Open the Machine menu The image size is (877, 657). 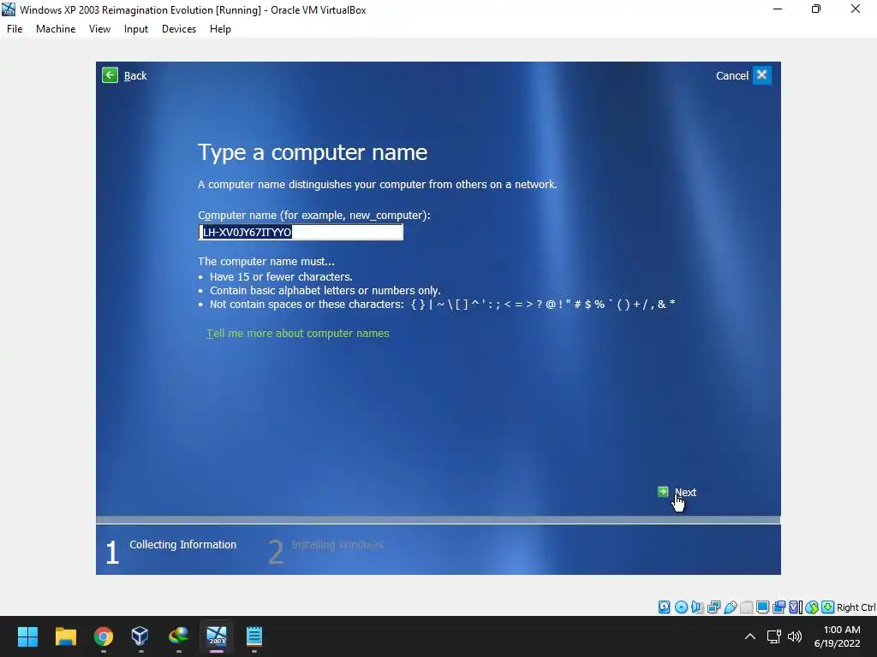[56, 29]
